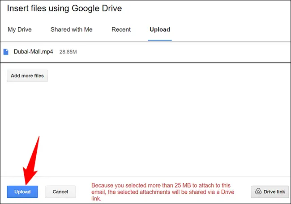Click the 28.85M file size label
Image resolution: width=291 pixels, height=204 pixels.
tap(68, 52)
